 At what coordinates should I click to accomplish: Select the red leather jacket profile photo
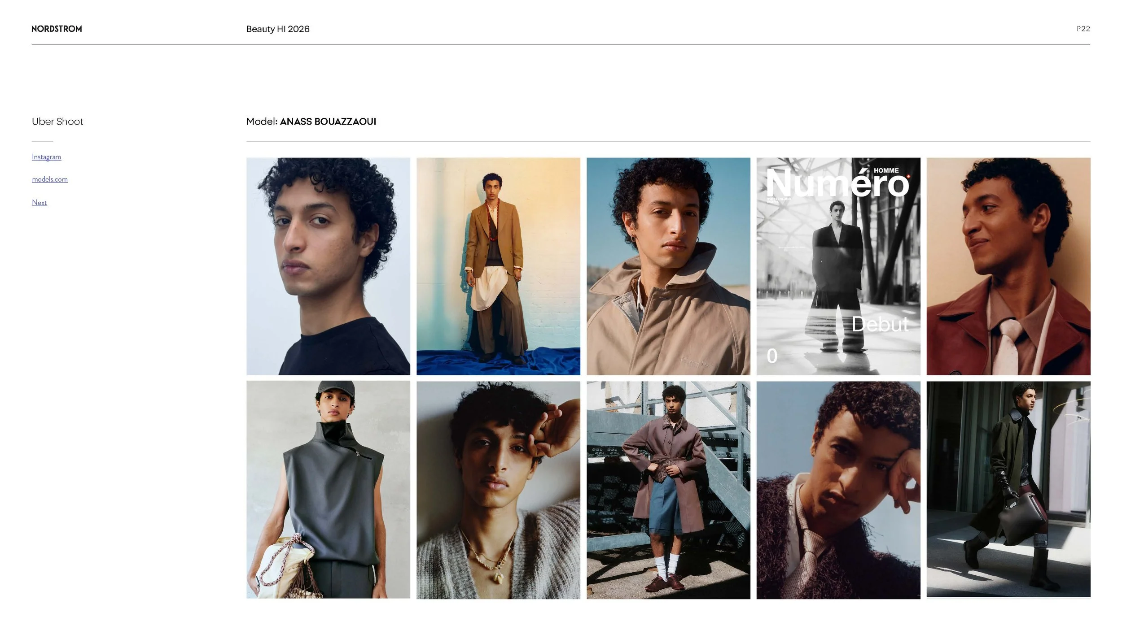(x=1008, y=266)
